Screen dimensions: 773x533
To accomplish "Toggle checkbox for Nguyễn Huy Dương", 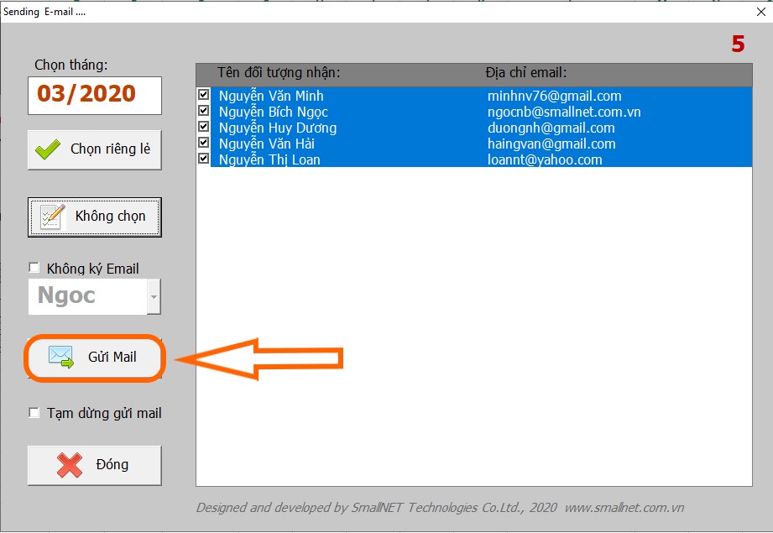I will coord(203,127).
